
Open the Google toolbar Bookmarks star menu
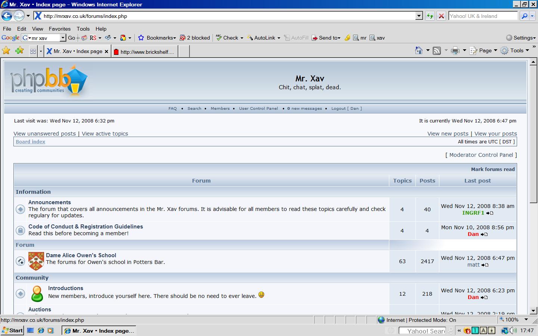coord(157,38)
